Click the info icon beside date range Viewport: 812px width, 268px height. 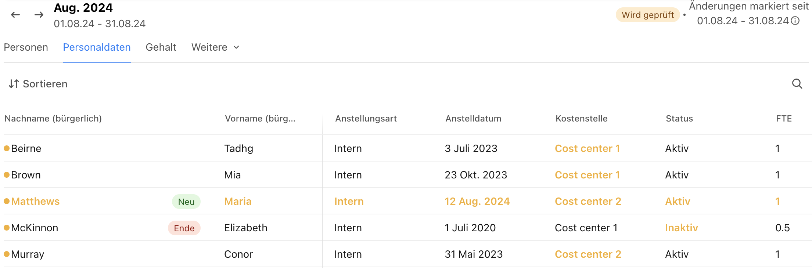pos(795,21)
